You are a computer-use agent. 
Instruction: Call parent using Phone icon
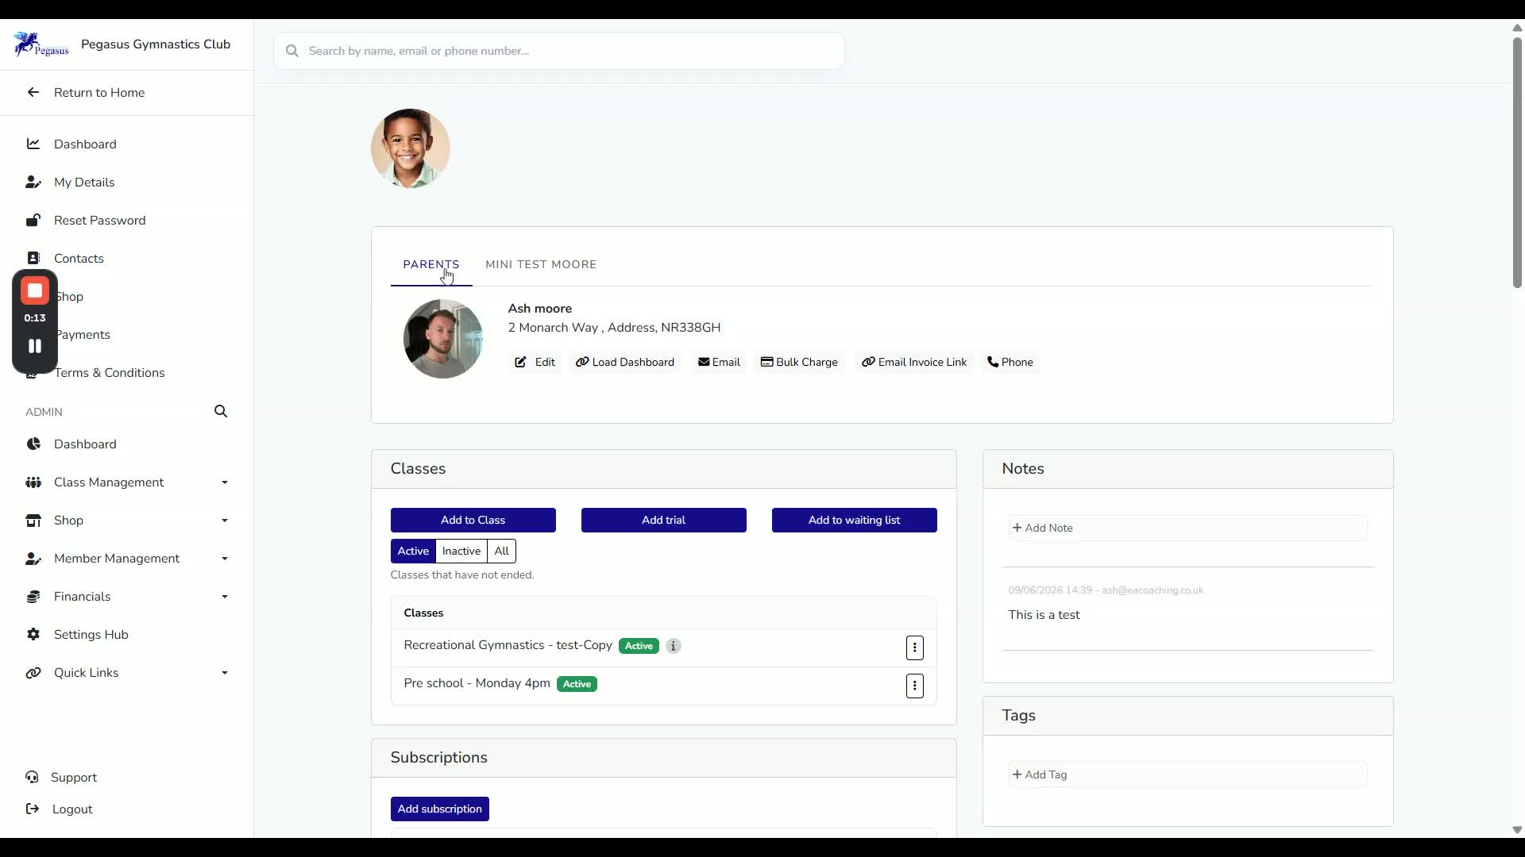click(993, 362)
